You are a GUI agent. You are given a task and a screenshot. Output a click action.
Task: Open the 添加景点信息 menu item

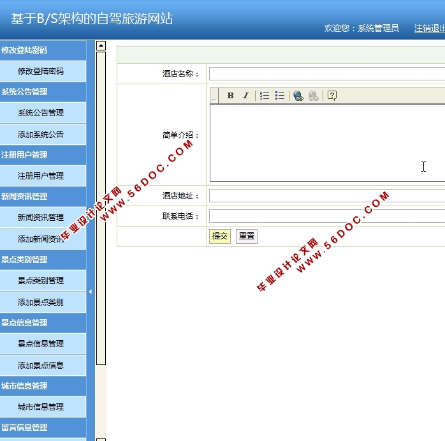43,365
